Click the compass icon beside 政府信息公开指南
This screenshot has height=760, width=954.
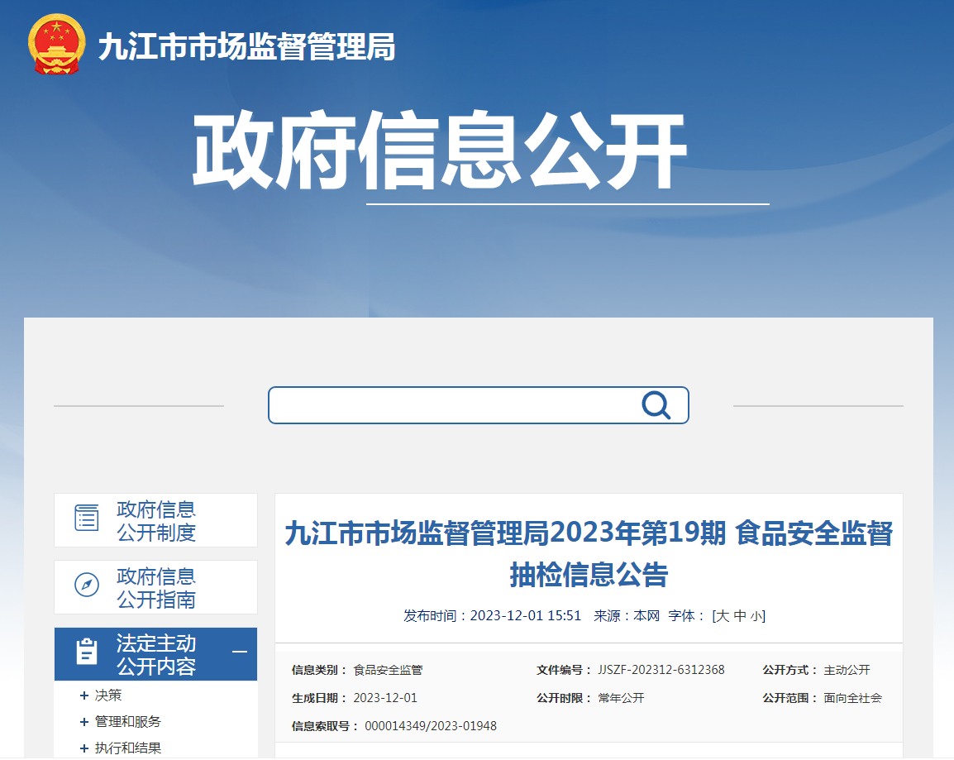(x=87, y=585)
